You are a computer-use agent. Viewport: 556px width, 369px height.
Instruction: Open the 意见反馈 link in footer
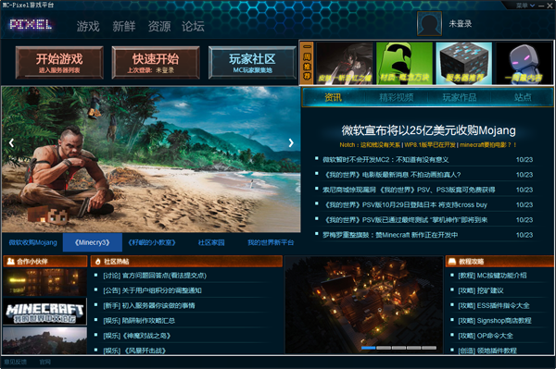click(x=15, y=362)
